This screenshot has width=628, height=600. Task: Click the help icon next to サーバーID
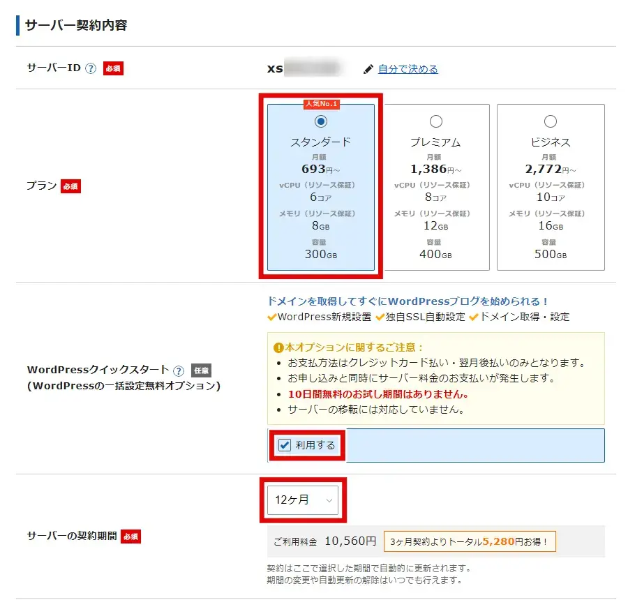point(91,68)
